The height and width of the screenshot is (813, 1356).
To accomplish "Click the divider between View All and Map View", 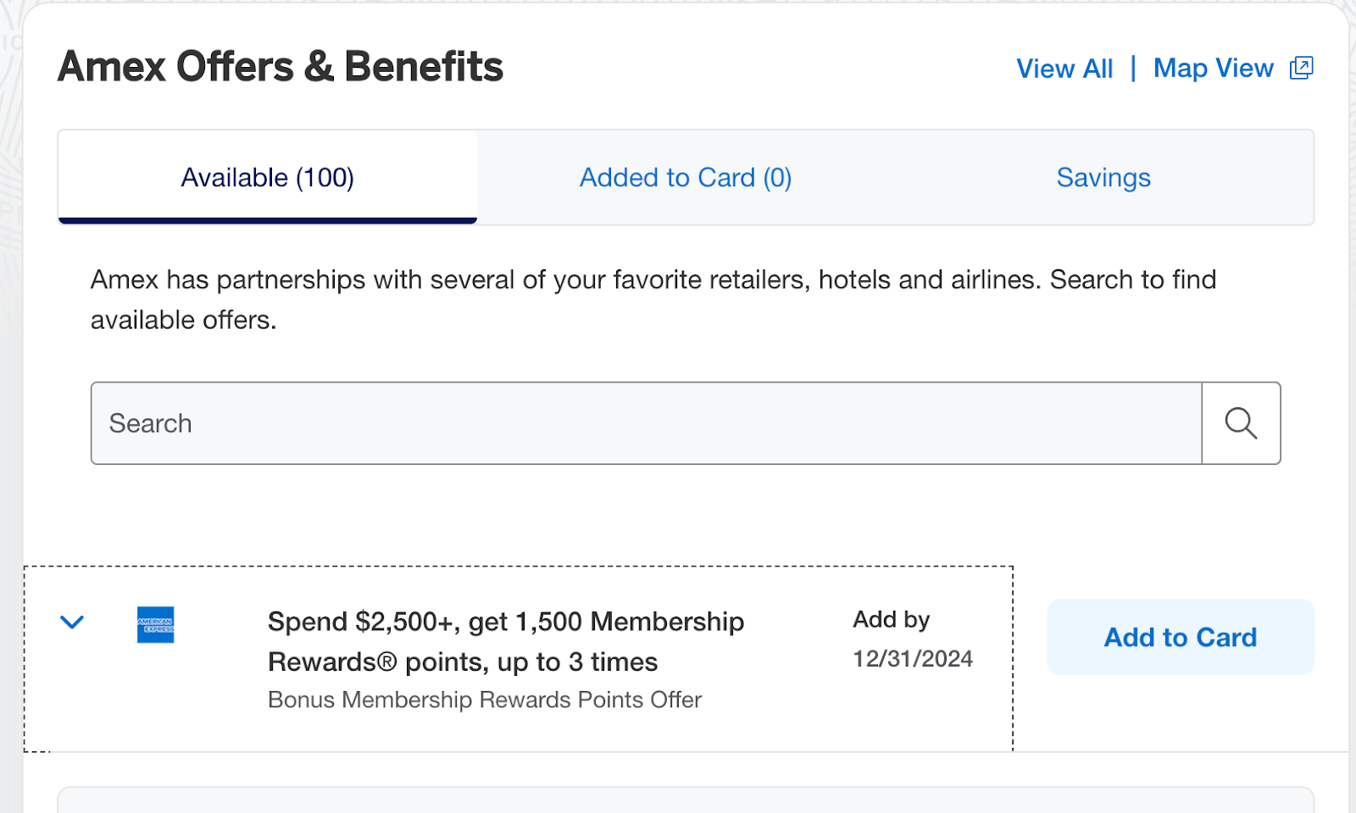I will 1133,69.
